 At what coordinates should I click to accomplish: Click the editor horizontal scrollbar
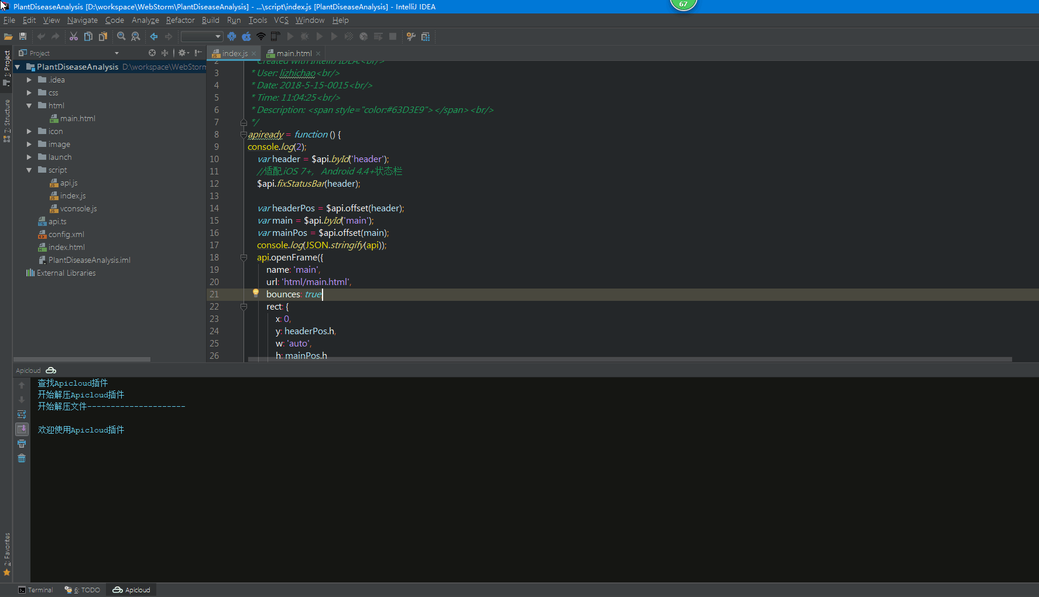click(x=630, y=359)
